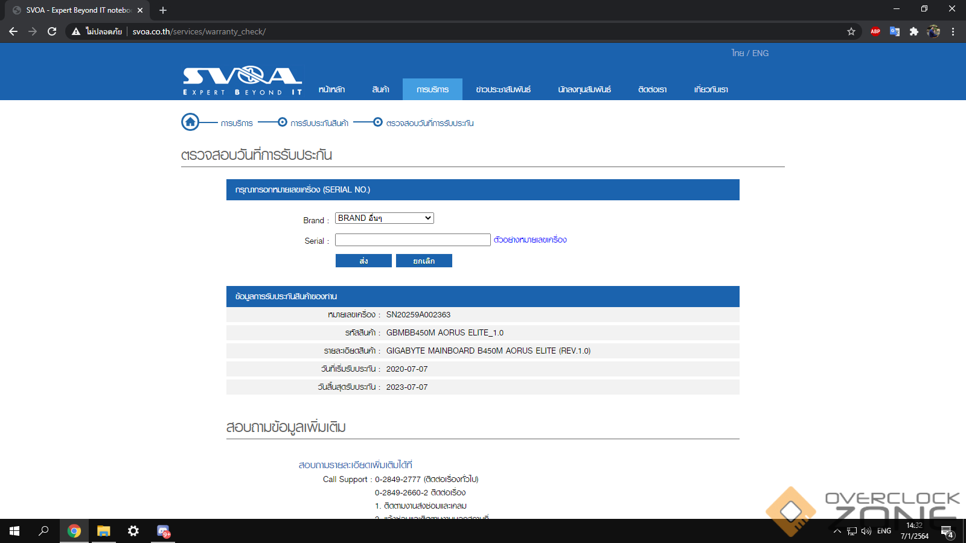The image size is (966, 543).
Task: Open the ตัวอย่างหมายเลขเครื่อง example link
Action: click(x=530, y=240)
